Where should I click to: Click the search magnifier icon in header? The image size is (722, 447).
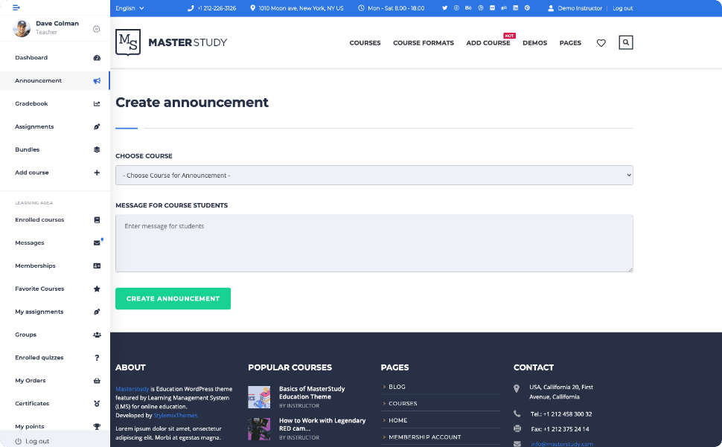625,42
